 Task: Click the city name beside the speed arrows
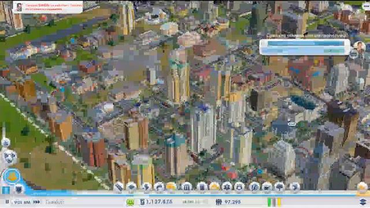click(54, 202)
